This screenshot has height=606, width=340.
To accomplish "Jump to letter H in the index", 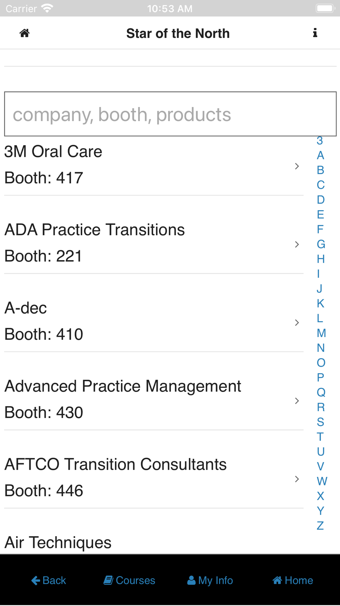I will coord(321,259).
